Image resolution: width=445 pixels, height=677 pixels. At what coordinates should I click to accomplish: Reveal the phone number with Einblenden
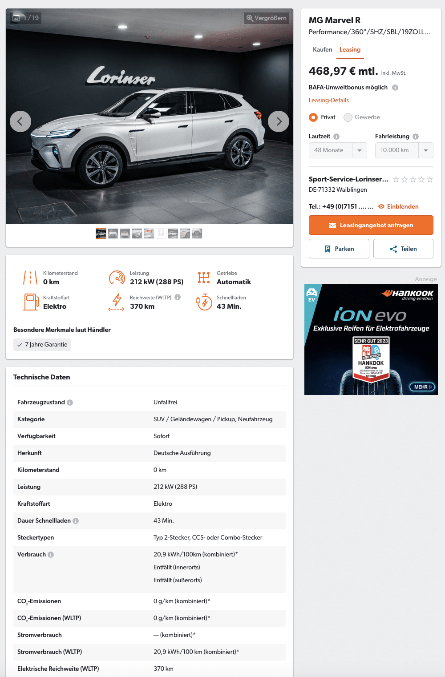click(398, 206)
